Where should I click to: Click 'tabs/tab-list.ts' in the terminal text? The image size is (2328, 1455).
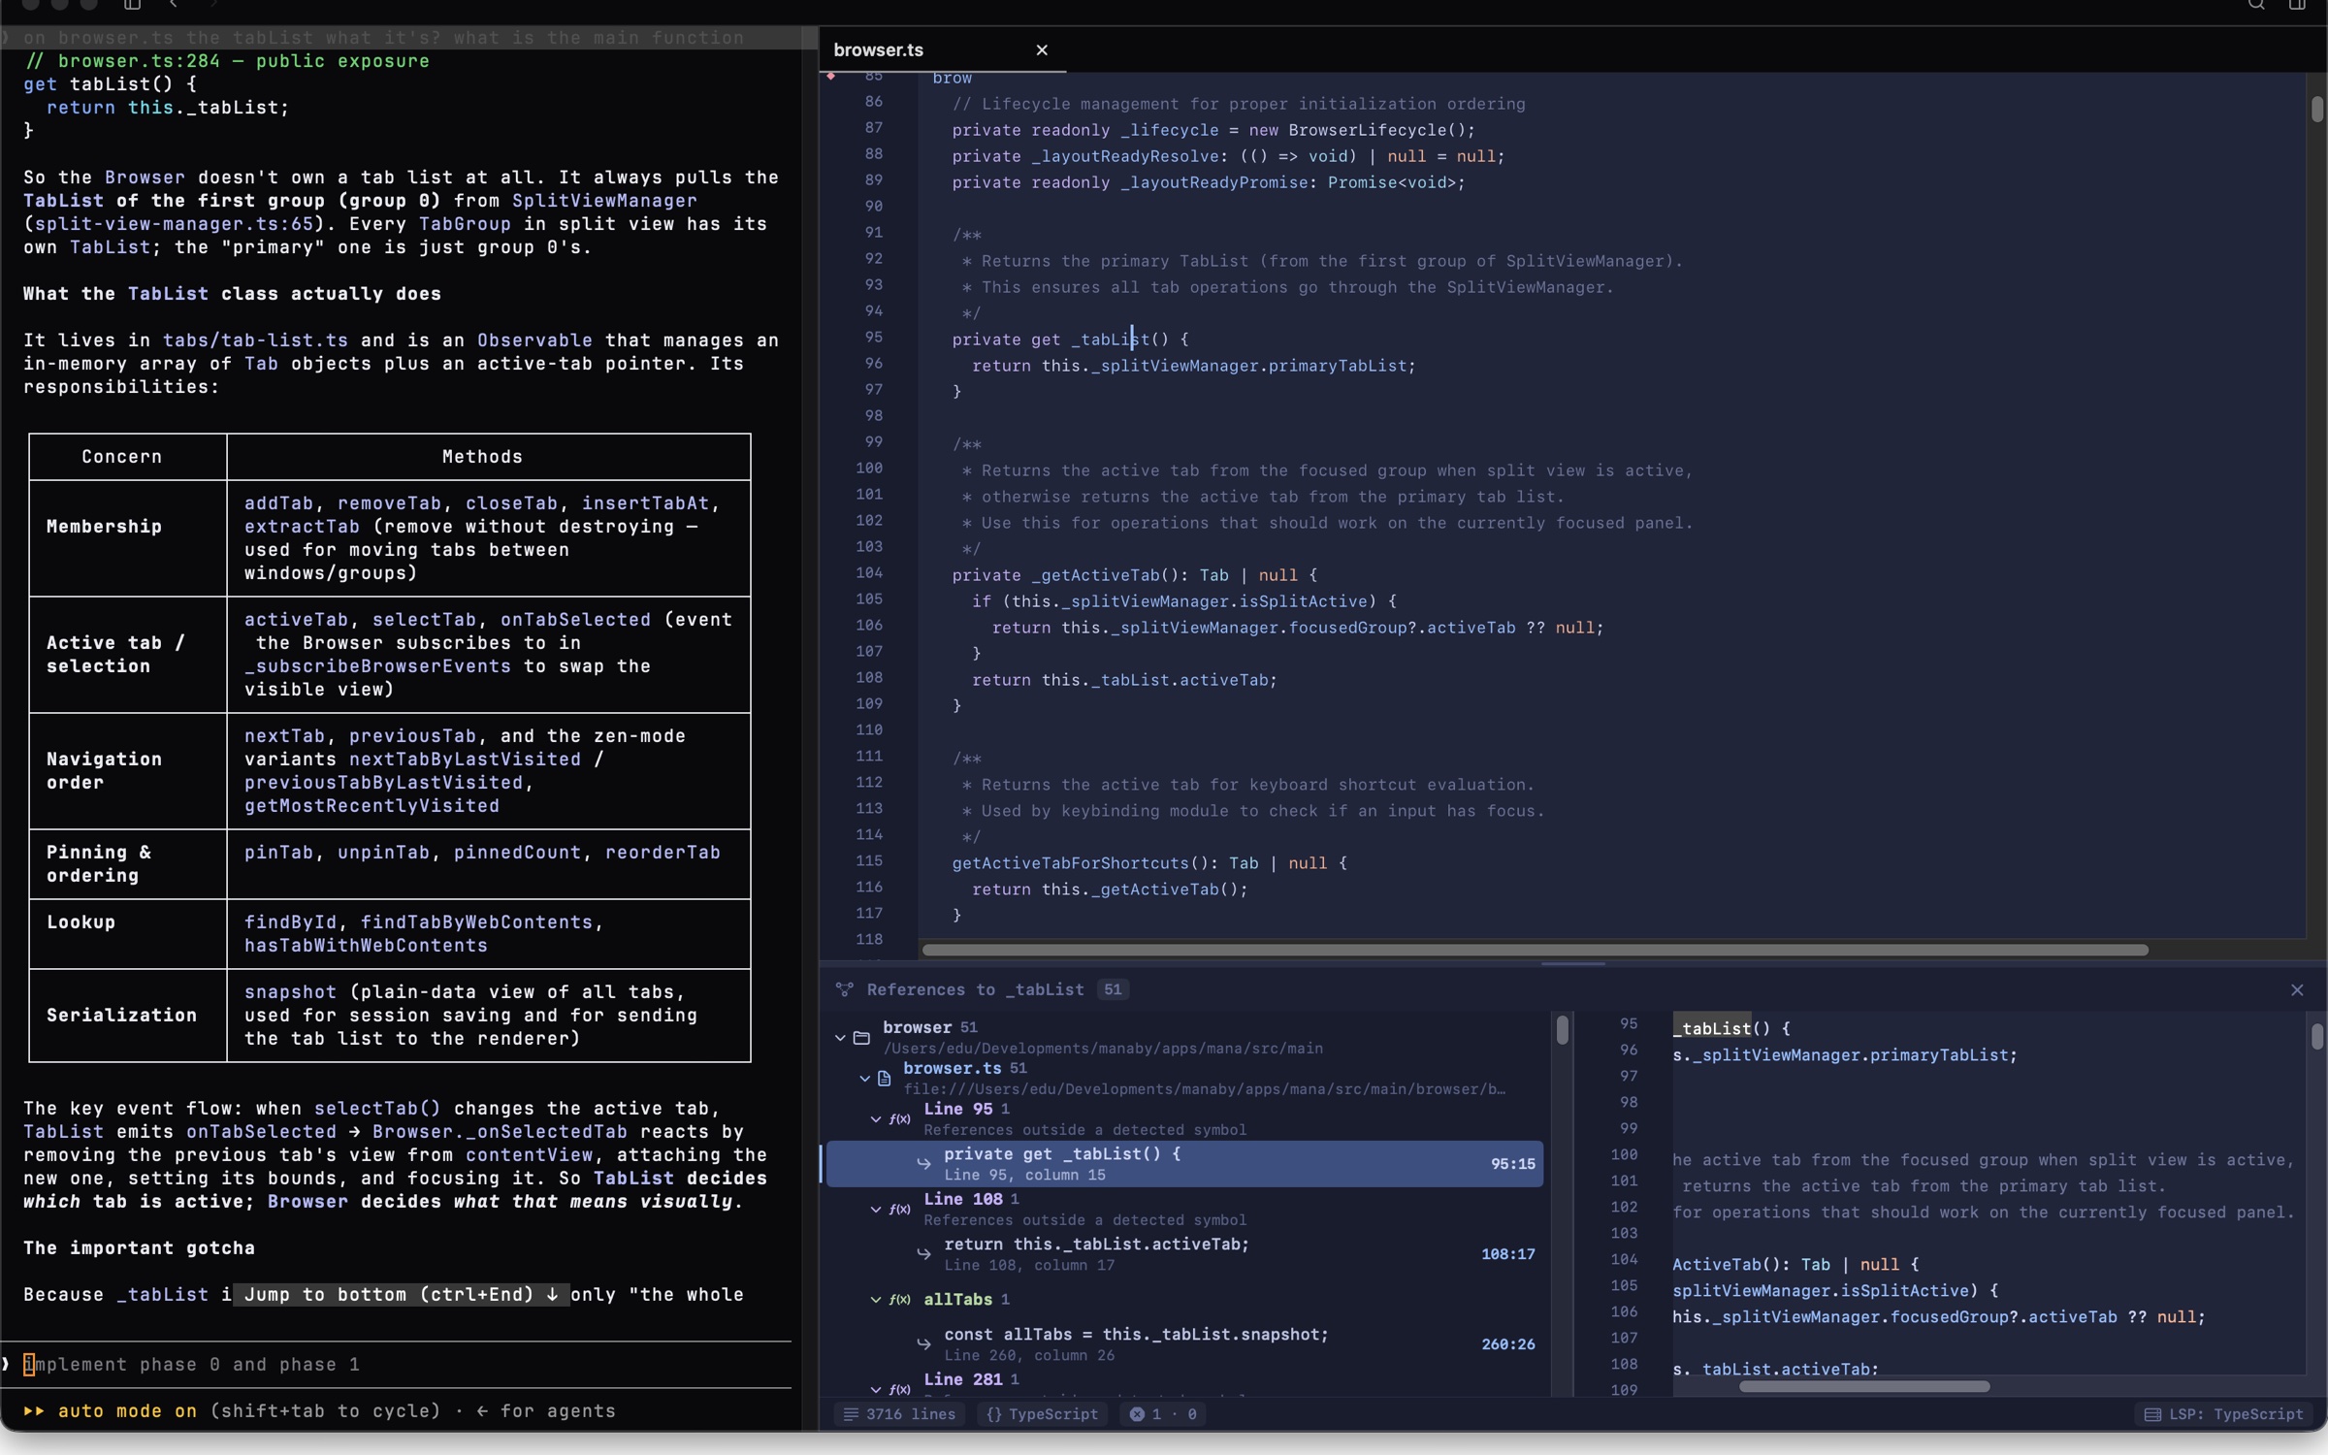point(255,340)
